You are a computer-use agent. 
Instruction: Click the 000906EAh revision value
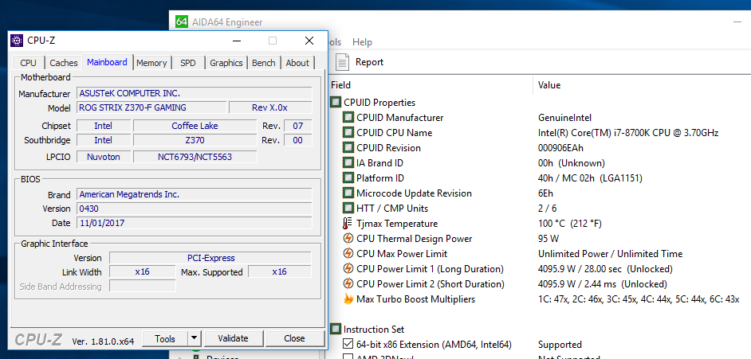(x=560, y=148)
